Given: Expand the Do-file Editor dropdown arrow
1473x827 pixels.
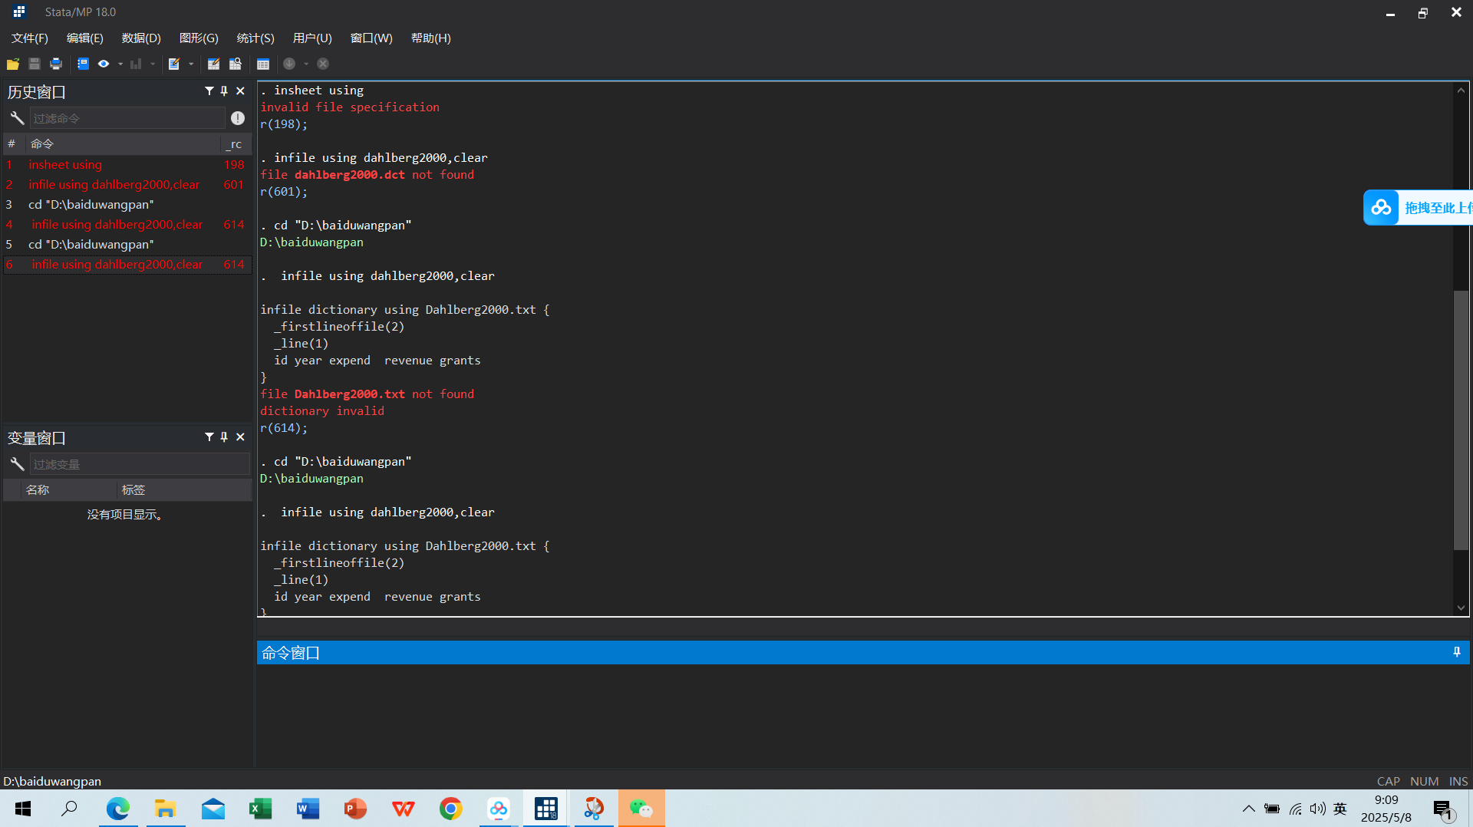Looking at the screenshot, I should tap(191, 64).
